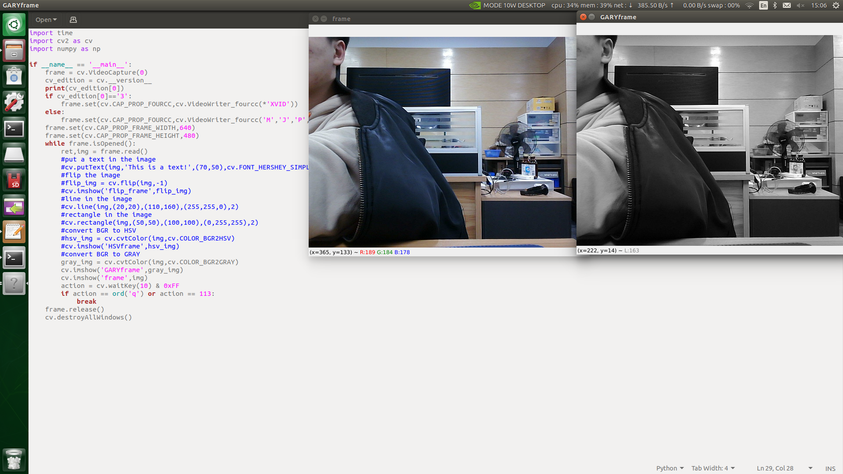Open the Python language selector dropdown
843x474 pixels.
(670, 468)
